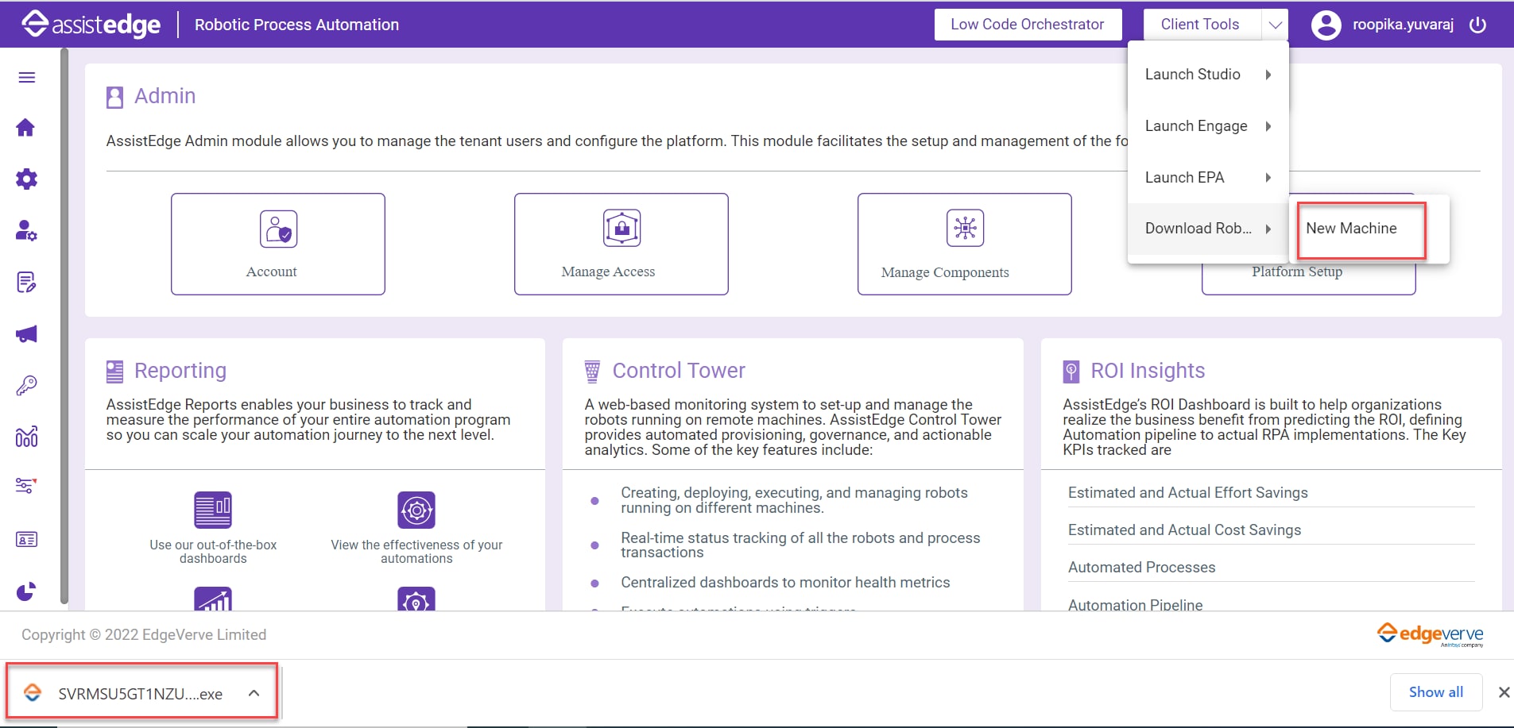Go to Home via sidebar house icon
Viewport: 1514px width, 728px height.
pyautogui.click(x=25, y=128)
